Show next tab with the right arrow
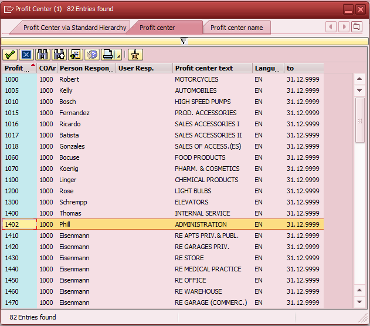 (344, 26)
